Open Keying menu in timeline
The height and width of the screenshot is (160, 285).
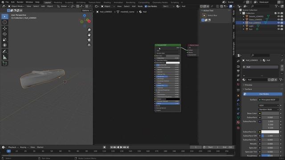[24, 147]
